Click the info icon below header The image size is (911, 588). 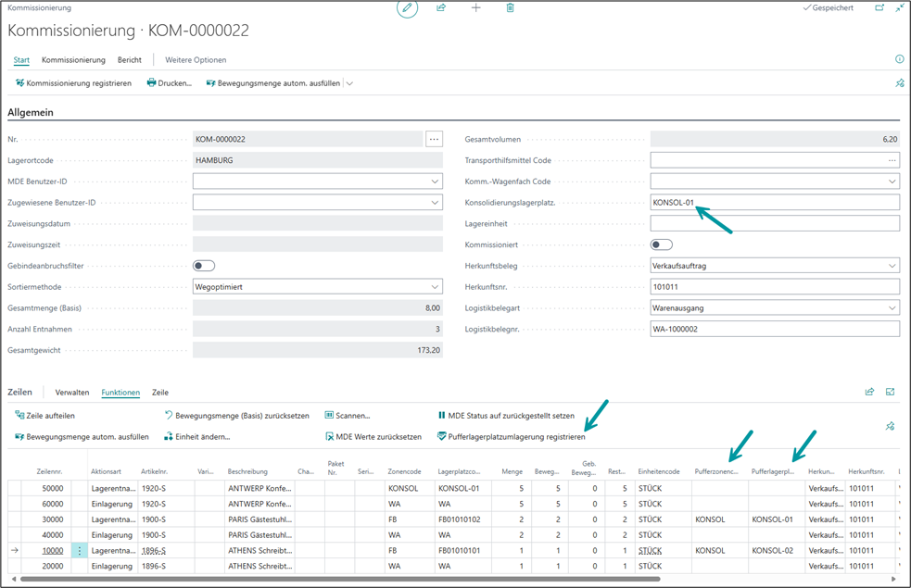[899, 59]
